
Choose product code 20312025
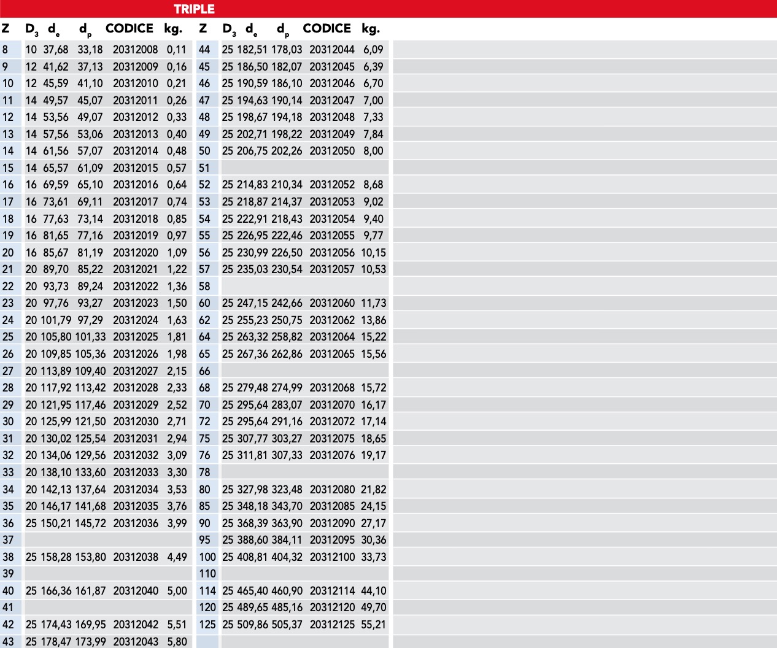click(135, 337)
